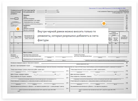Click the Счет-фактура № blank field

(41, 10)
